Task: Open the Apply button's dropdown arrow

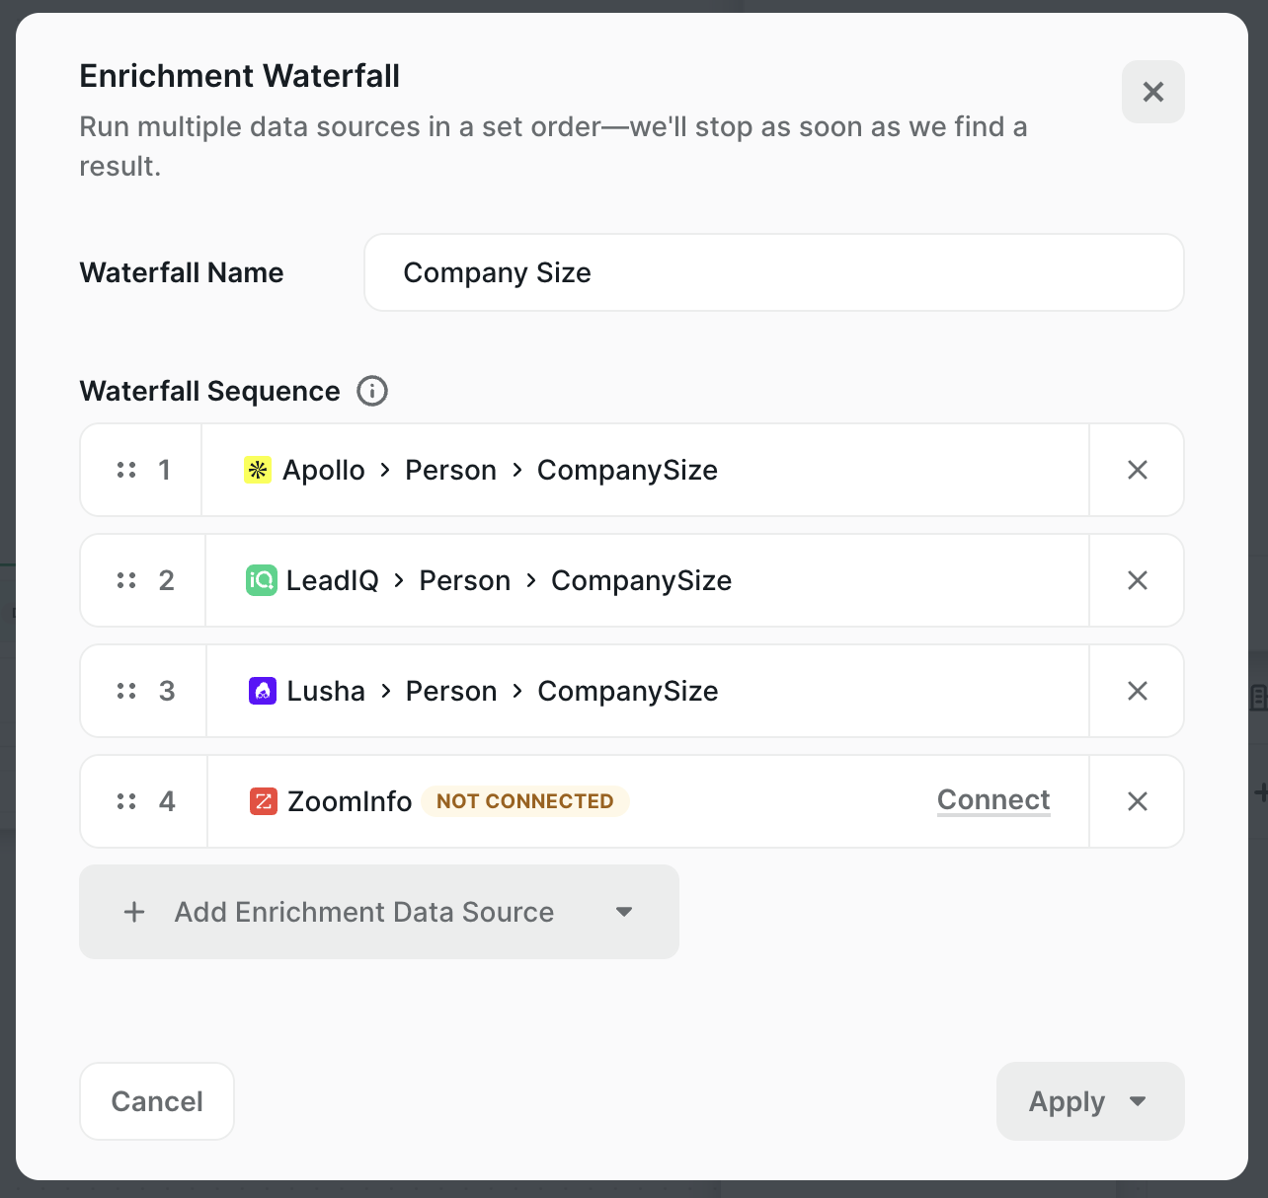Action: tap(1138, 1101)
